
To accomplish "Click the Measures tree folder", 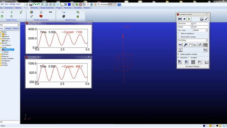I will [x=5, y=56].
